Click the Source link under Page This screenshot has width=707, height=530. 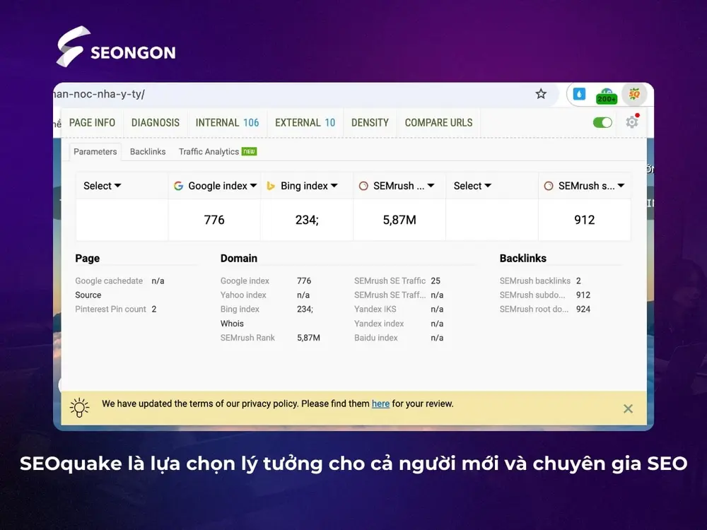88,295
